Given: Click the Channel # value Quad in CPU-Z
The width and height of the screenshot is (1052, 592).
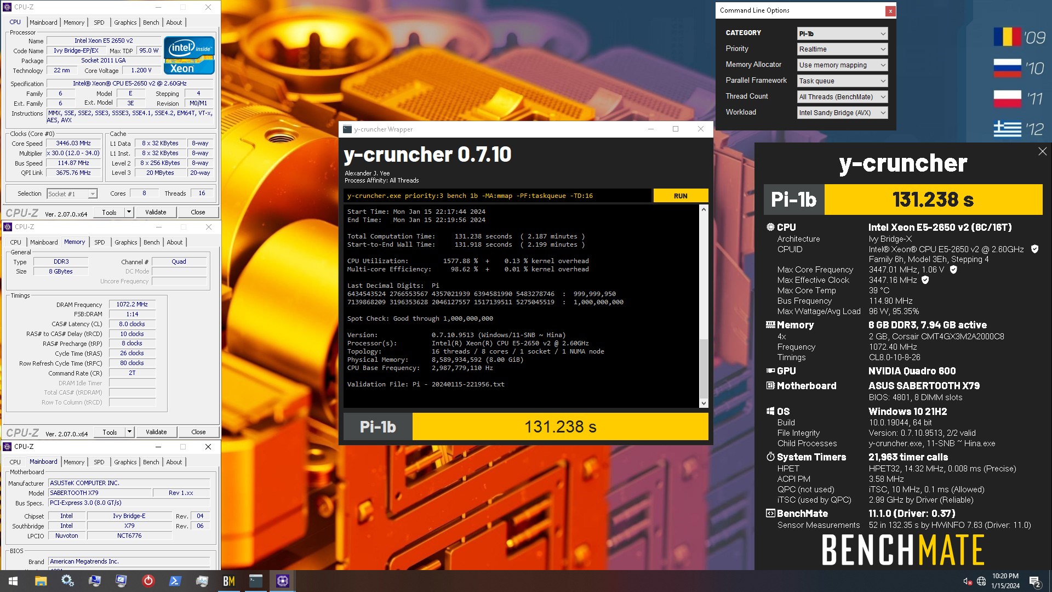Looking at the screenshot, I should click(179, 261).
